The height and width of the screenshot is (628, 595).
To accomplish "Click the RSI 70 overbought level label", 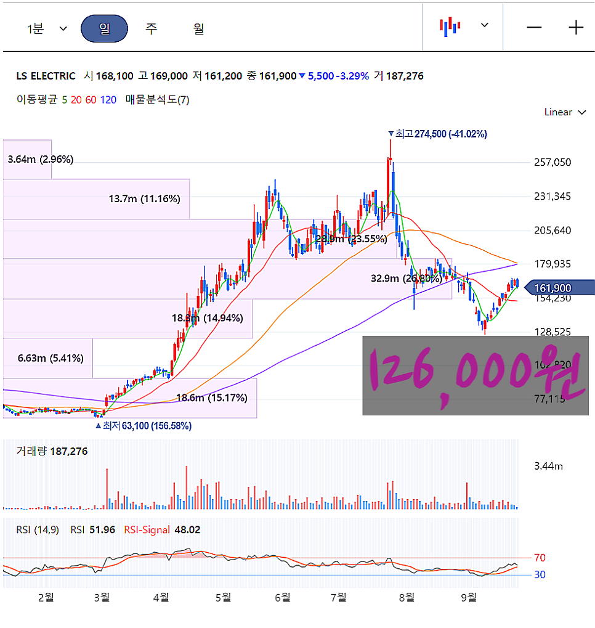I will 540,558.
